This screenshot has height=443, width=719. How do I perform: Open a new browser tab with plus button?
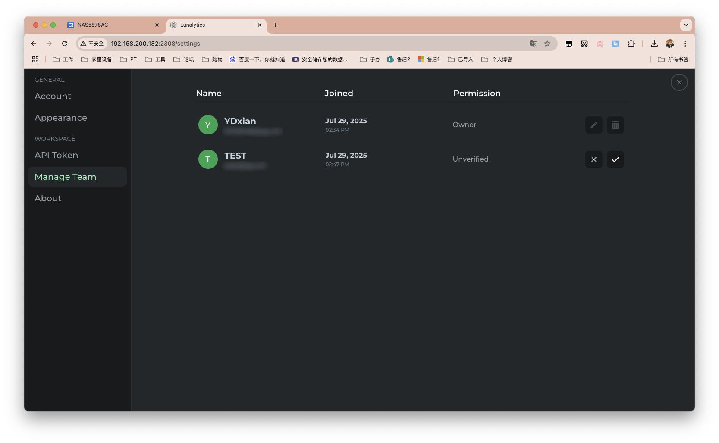click(275, 25)
